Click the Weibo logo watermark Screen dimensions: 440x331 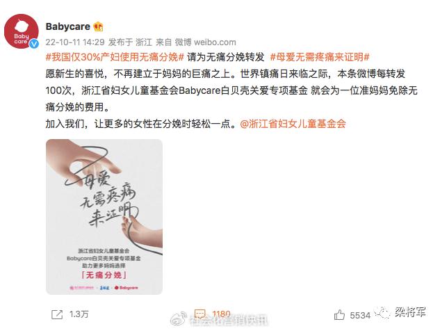[x=179, y=318]
